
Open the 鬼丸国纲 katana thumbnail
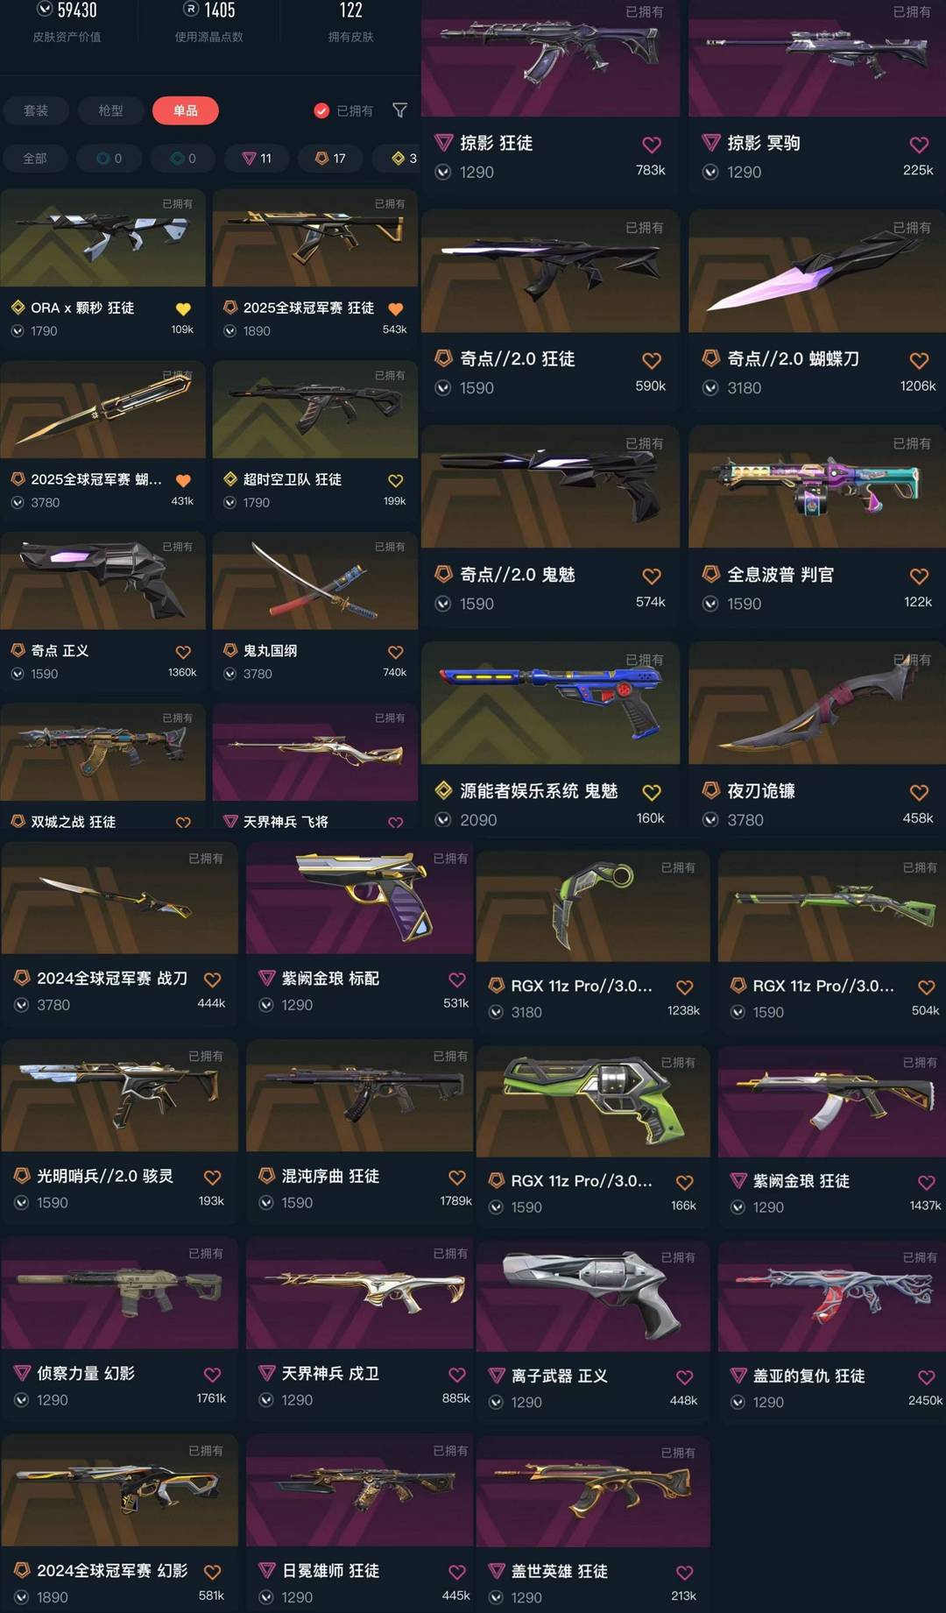click(314, 581)
